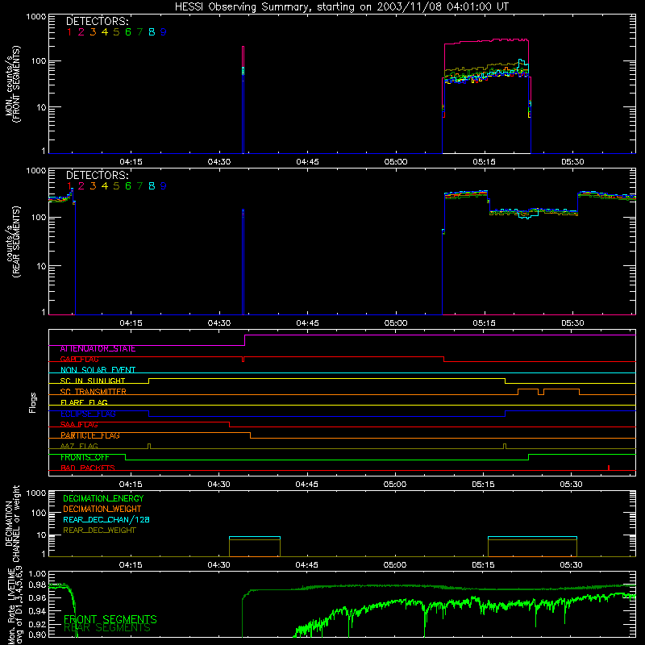Select the SAA_FLAG label
This screenshot has width=645, height=645.
click(79, 425)
